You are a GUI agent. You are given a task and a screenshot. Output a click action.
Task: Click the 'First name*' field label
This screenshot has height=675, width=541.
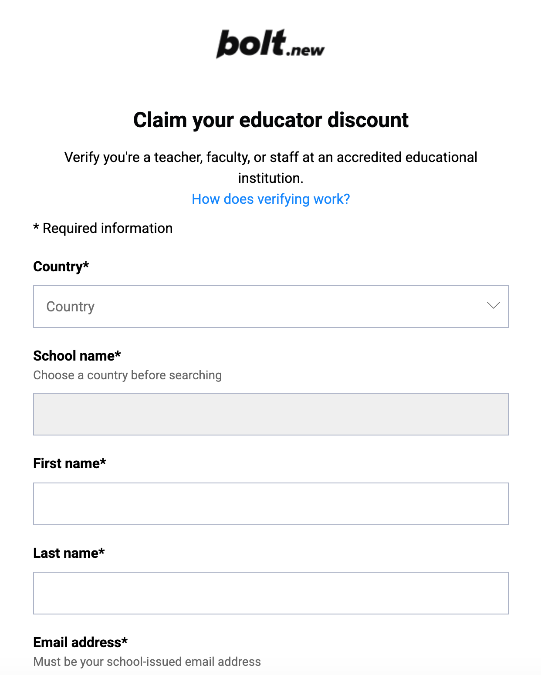[x=69, y=463]
